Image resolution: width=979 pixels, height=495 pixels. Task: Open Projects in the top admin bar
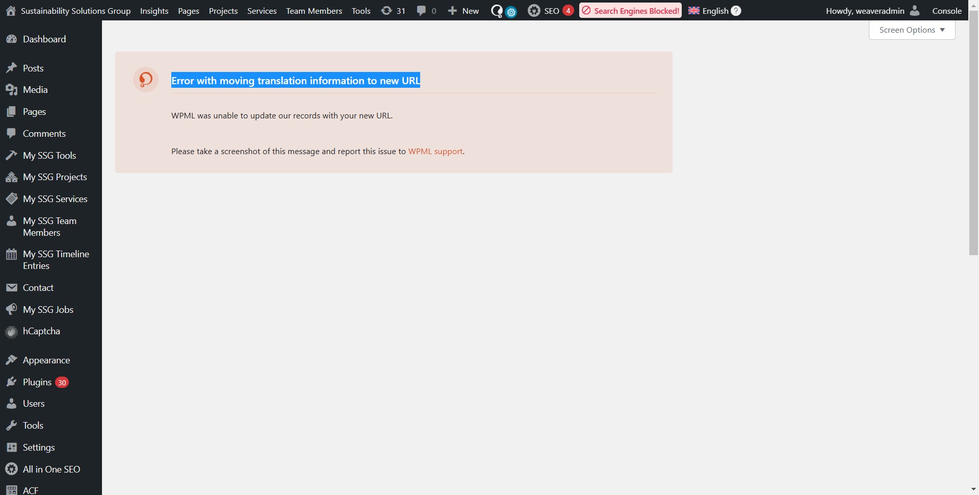point(223,11)
